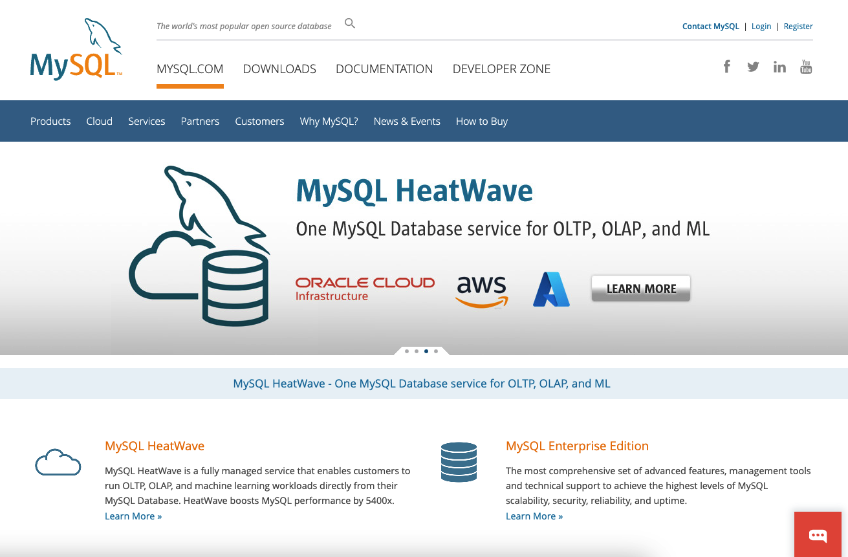This screenshot has width=848, height=557.
Task: Select the third carousel dot
Action: pos(426,351)
